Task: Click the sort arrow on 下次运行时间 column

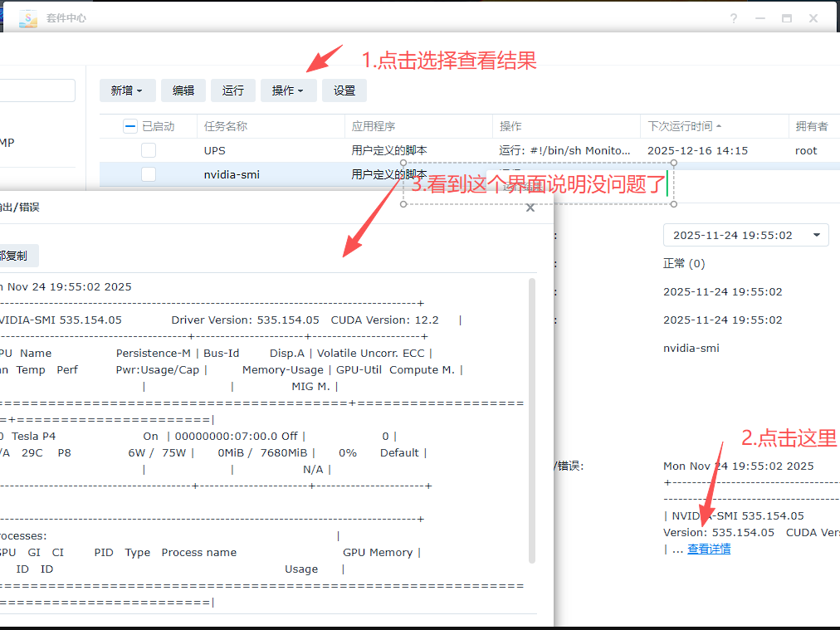Action: tap(719, 126)
